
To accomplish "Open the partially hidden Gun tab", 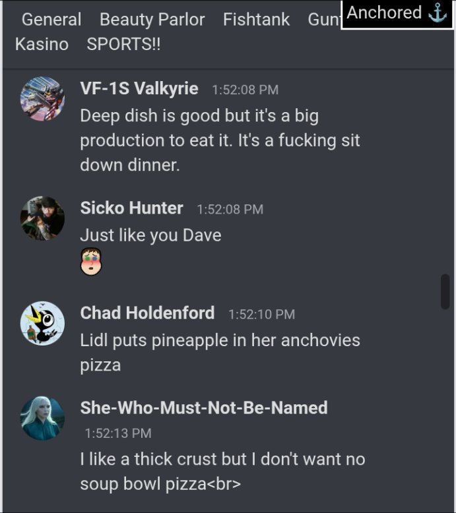I will (x=324, y=19).
